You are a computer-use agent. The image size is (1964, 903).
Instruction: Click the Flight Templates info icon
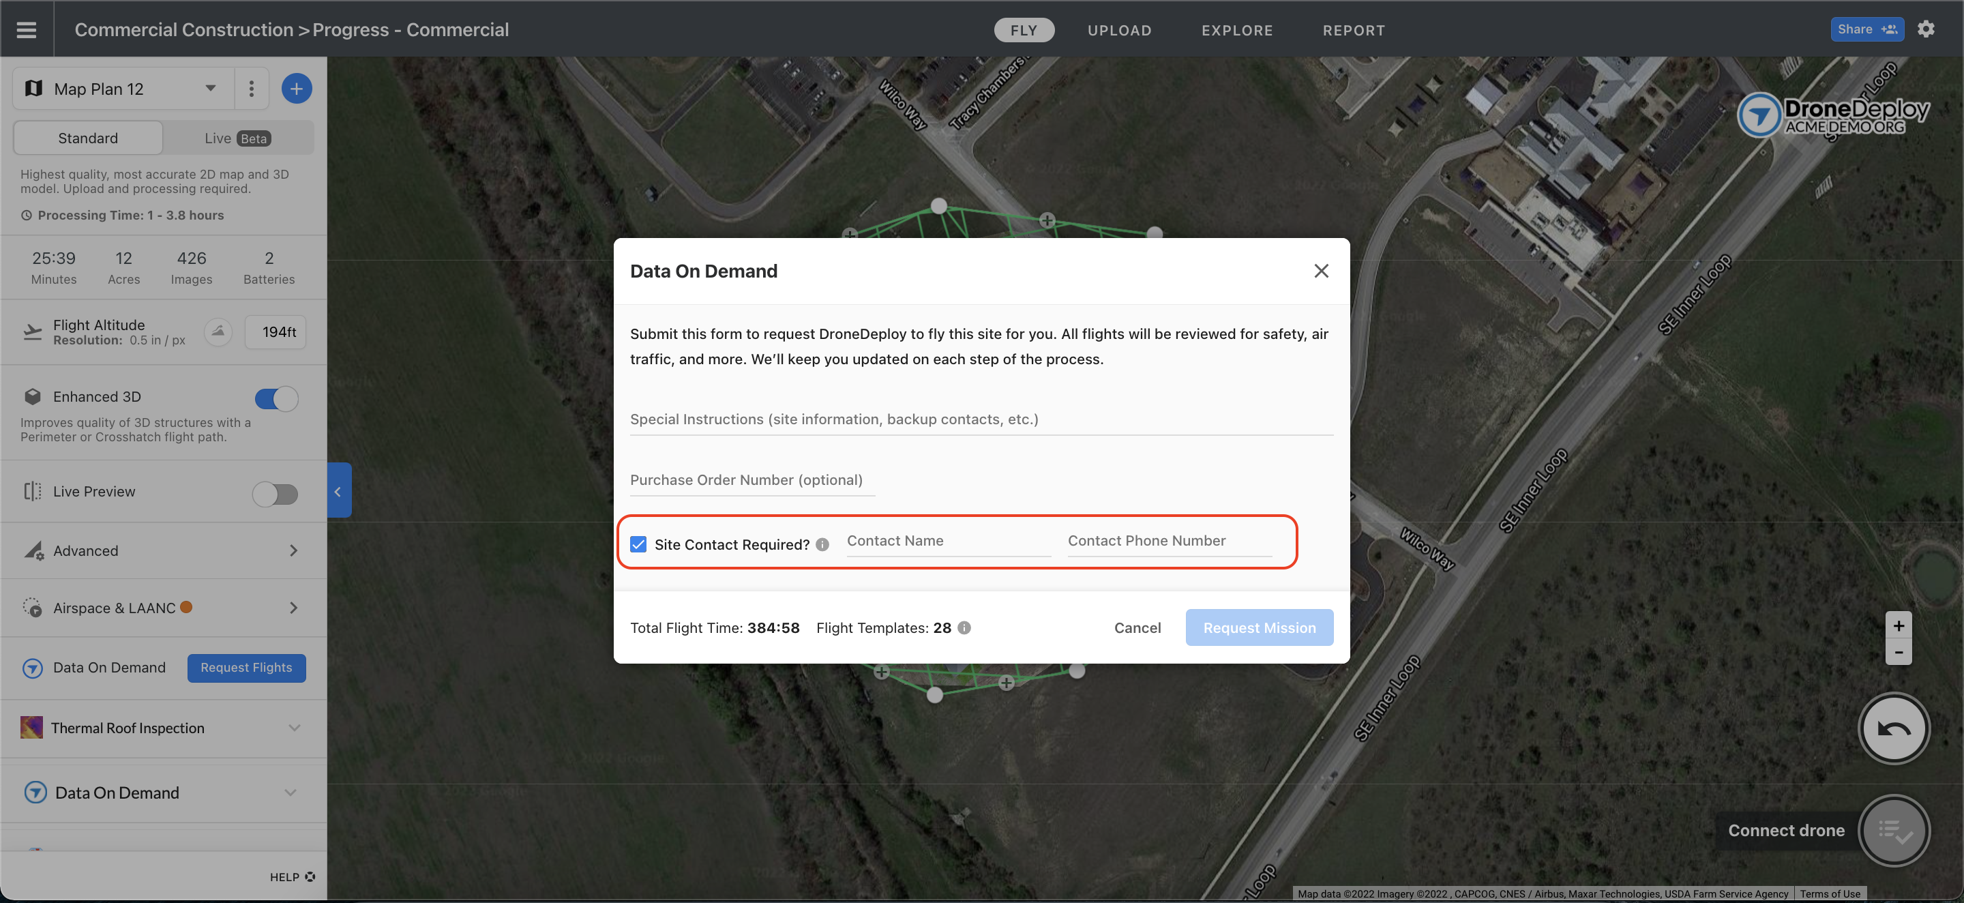click(x=964, y=627)
